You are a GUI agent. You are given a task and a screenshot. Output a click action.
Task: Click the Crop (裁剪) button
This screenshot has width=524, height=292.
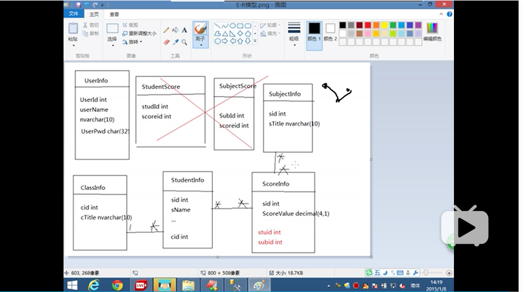(x=130, y=25)
